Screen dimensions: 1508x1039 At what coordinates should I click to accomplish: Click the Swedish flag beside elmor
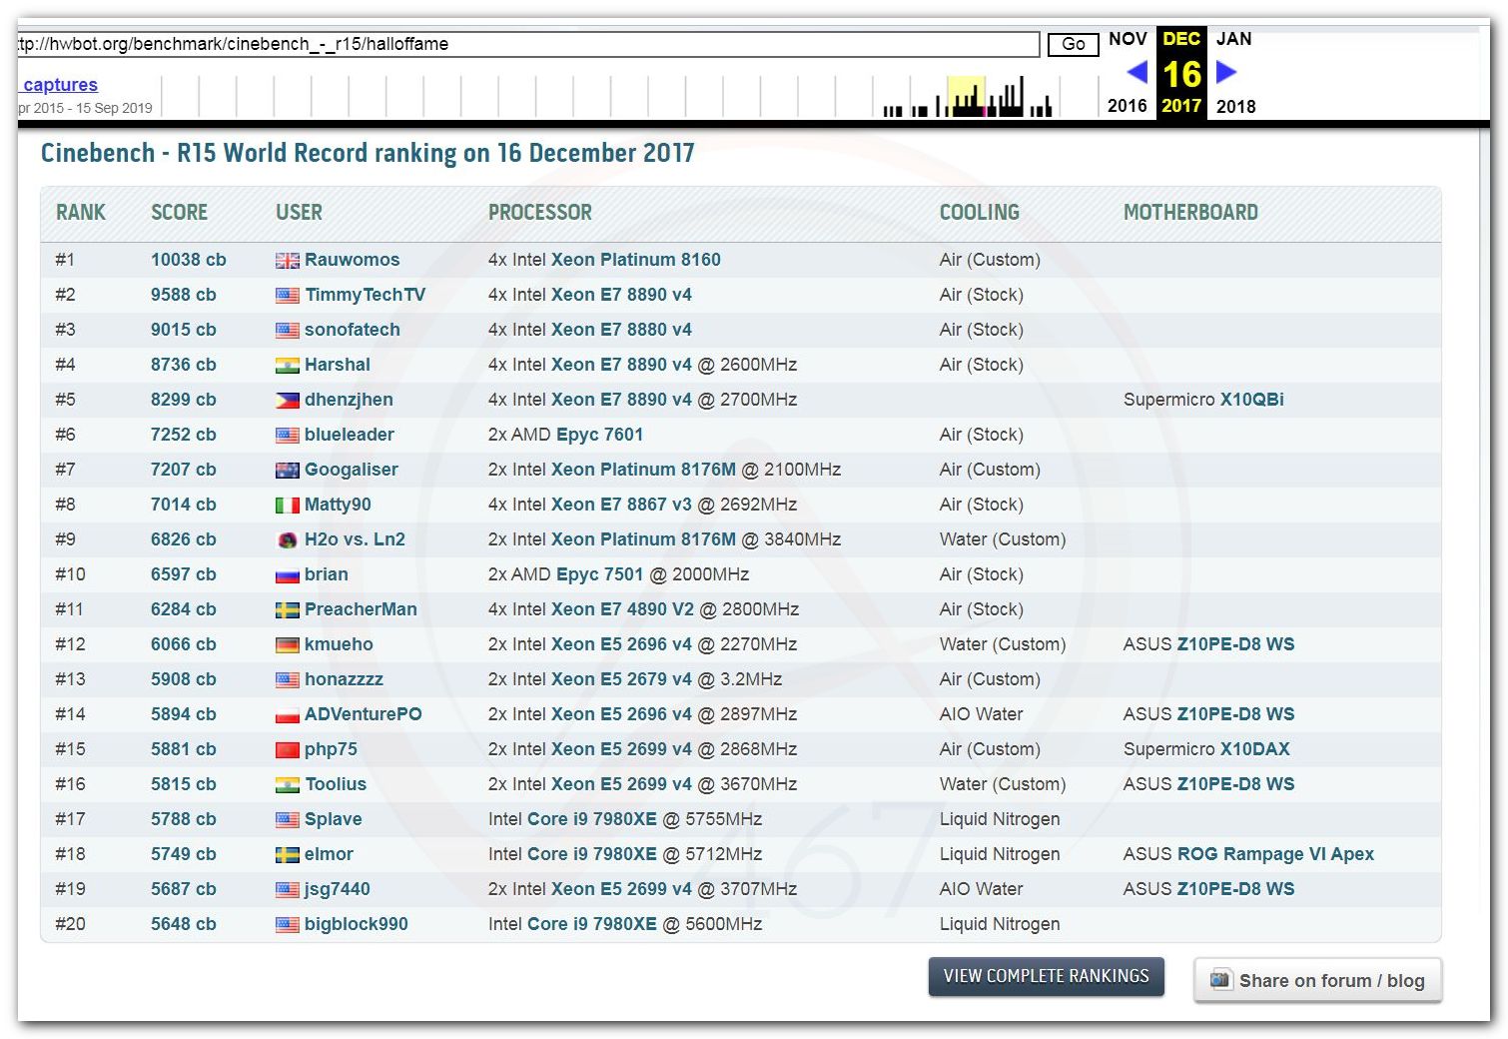pos(287,855)
